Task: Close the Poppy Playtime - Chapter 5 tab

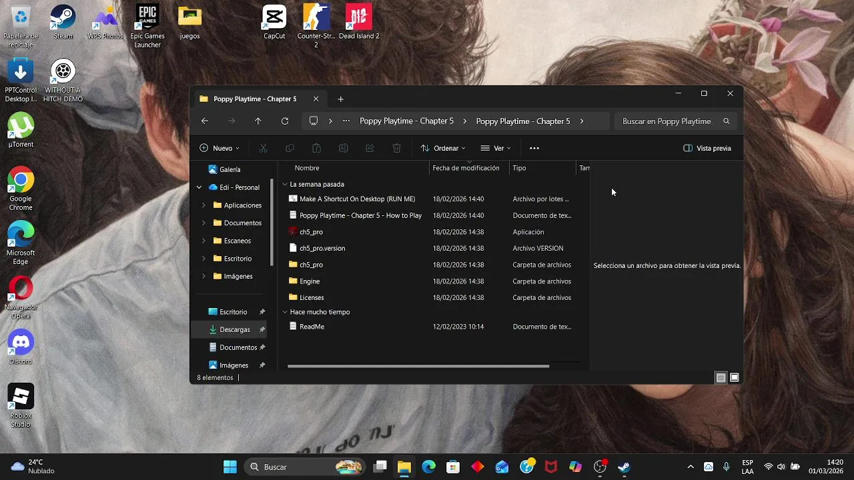Action: 316,99
